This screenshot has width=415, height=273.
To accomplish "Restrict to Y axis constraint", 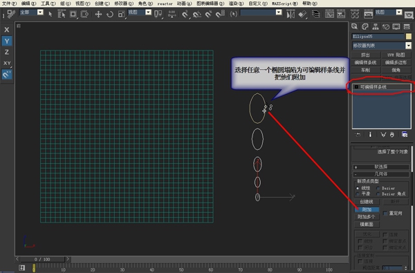I will [x=7, y=41].
